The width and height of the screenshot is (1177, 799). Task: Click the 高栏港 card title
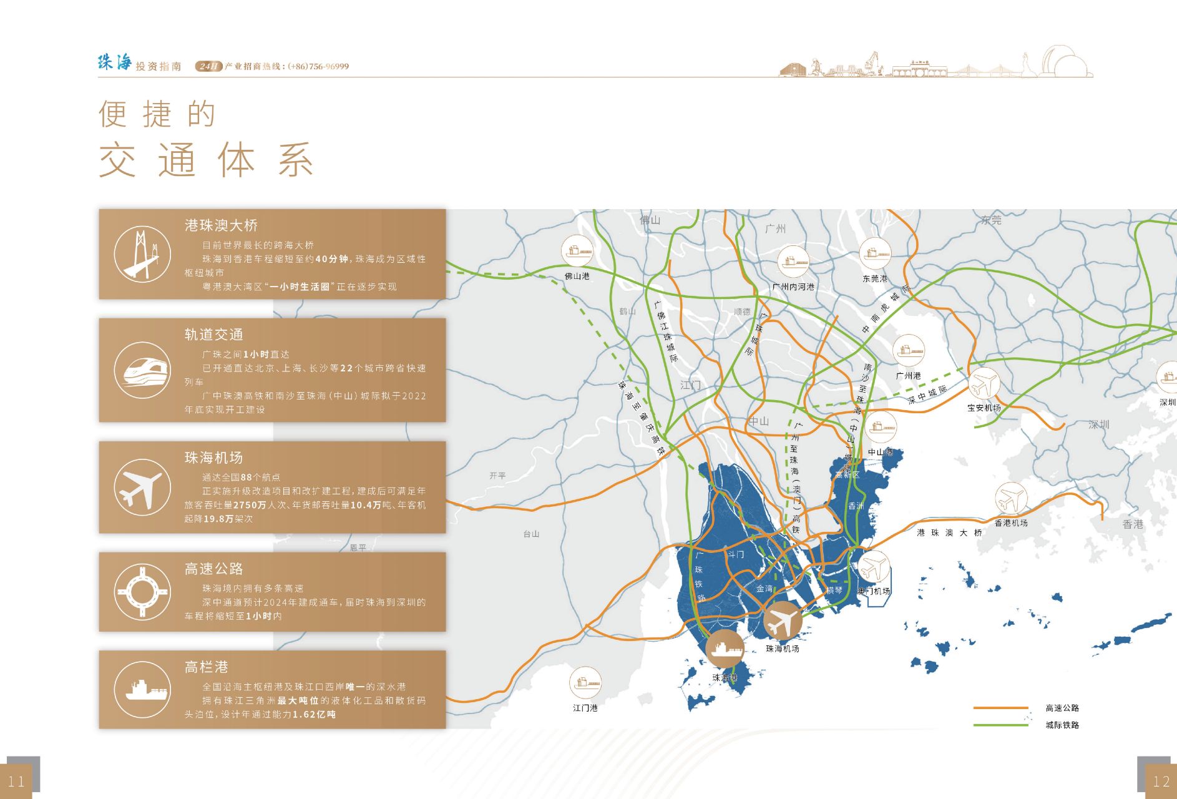[x=206, y=667]
